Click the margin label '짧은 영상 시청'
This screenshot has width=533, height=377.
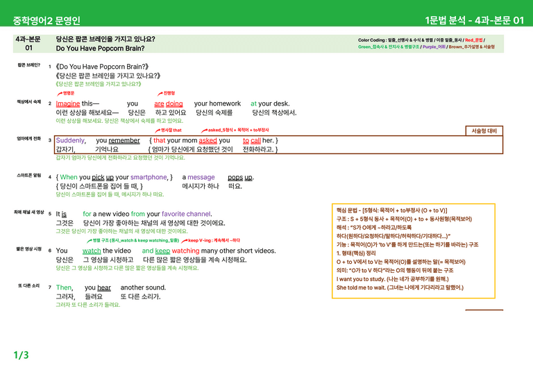click(29, 249)
